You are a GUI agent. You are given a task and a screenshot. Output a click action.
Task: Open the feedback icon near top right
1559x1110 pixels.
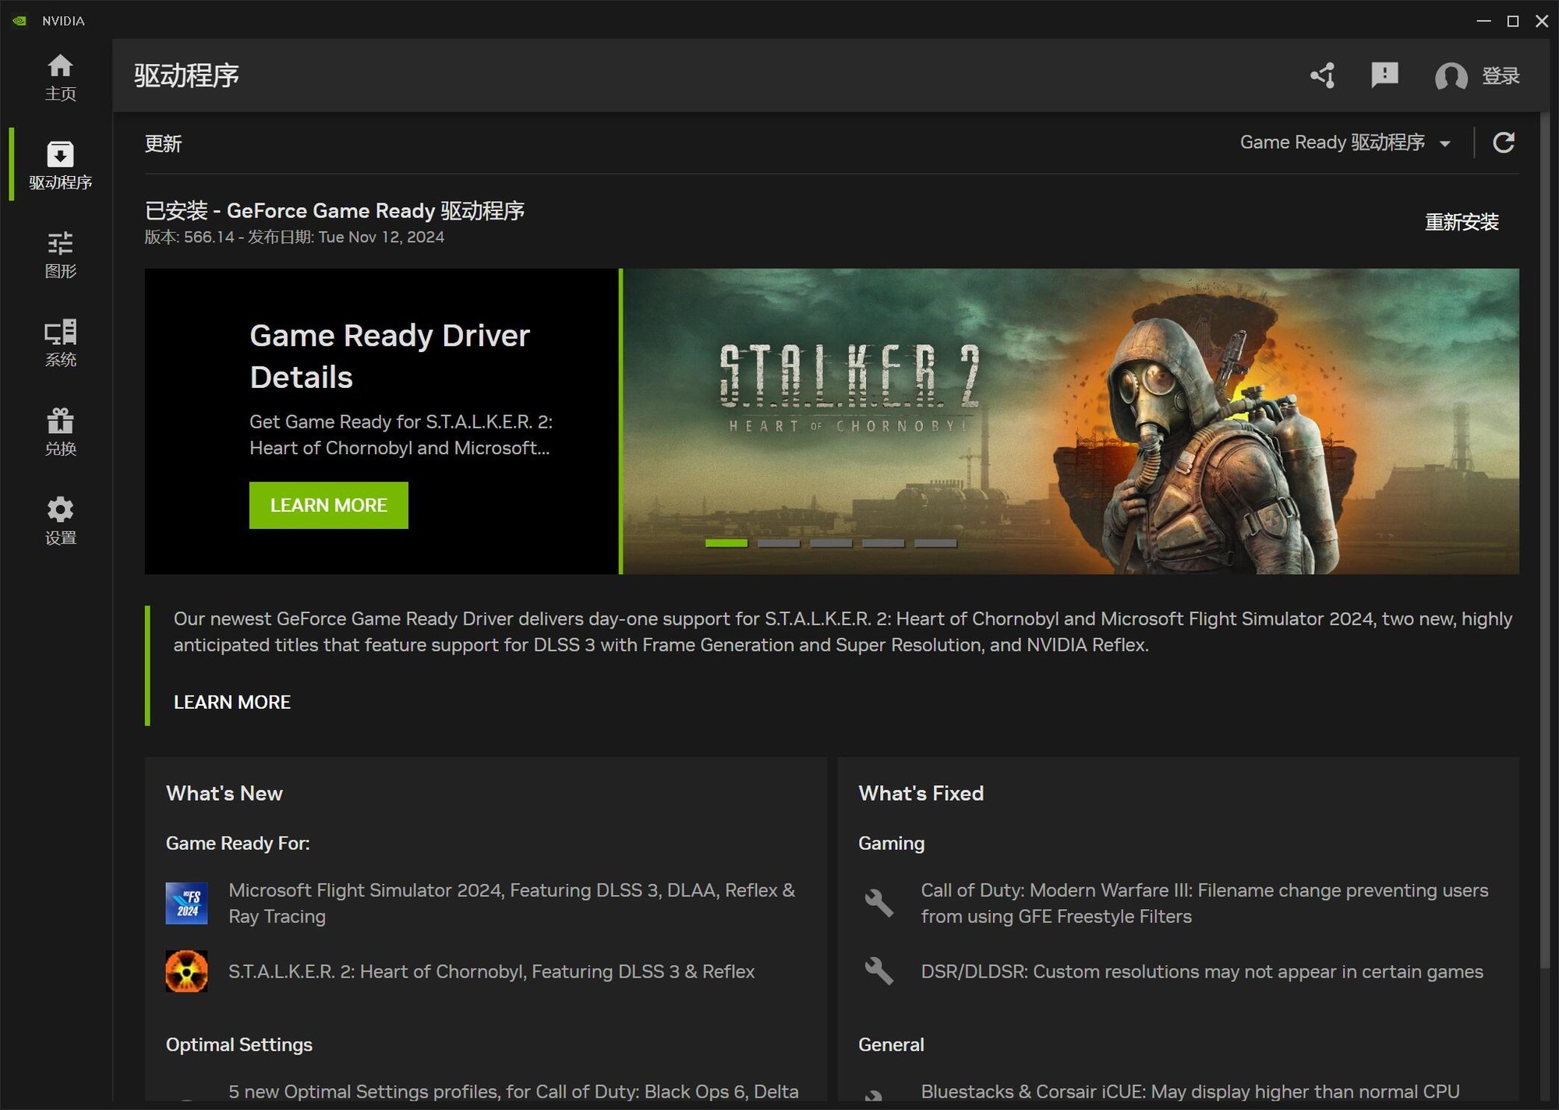coord(1385,76)
